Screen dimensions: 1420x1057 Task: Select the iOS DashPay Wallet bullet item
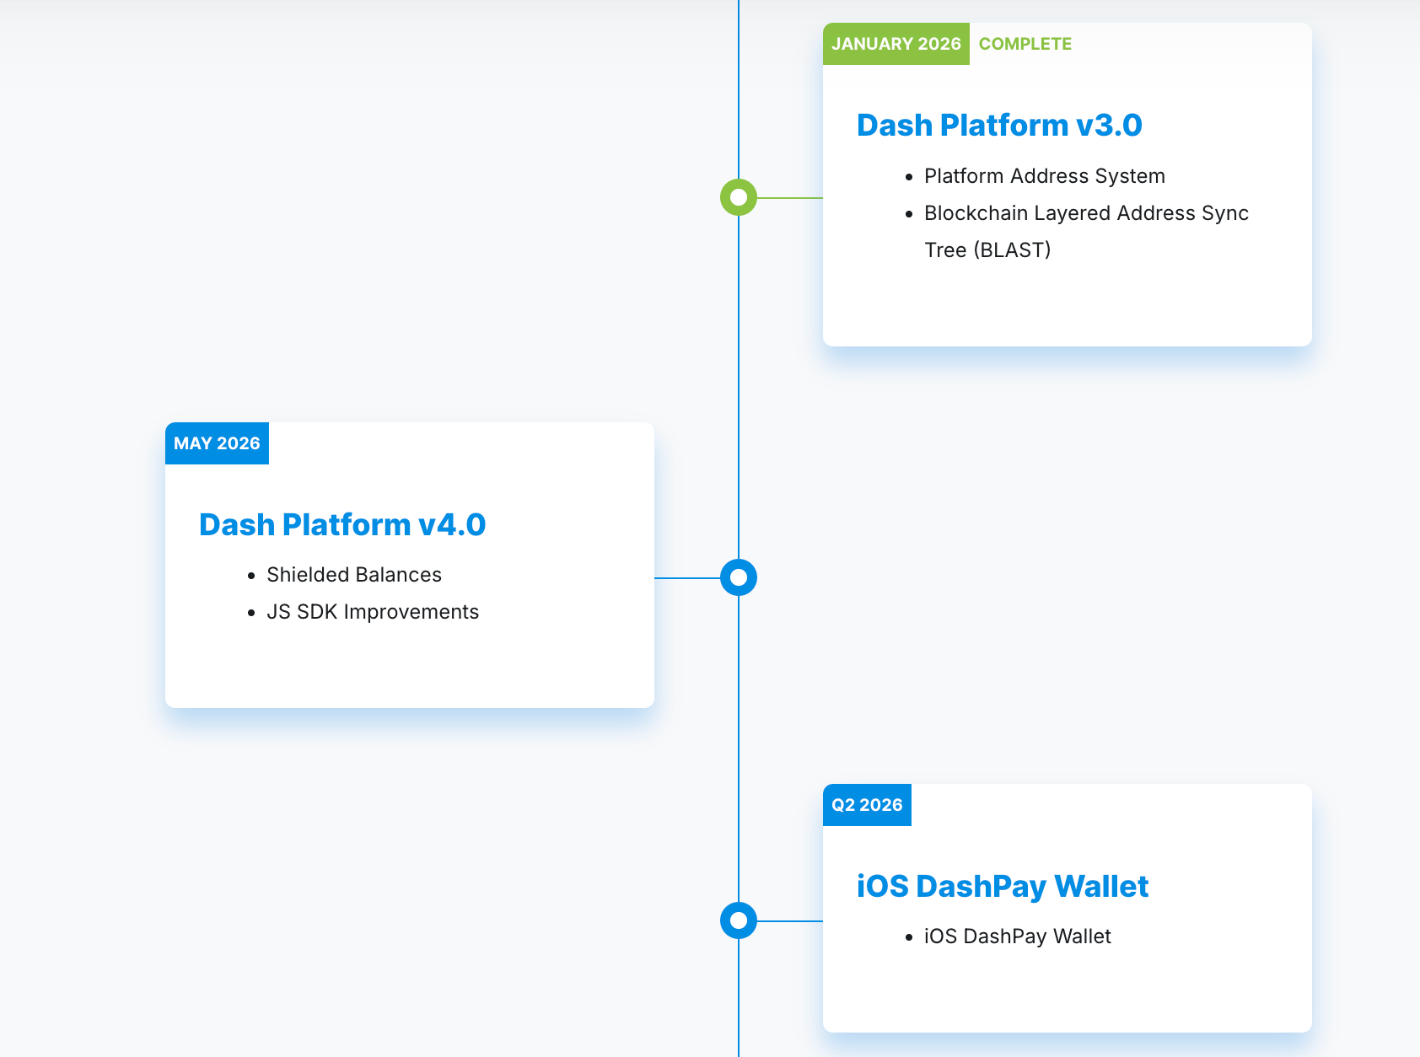(1018, 936)
